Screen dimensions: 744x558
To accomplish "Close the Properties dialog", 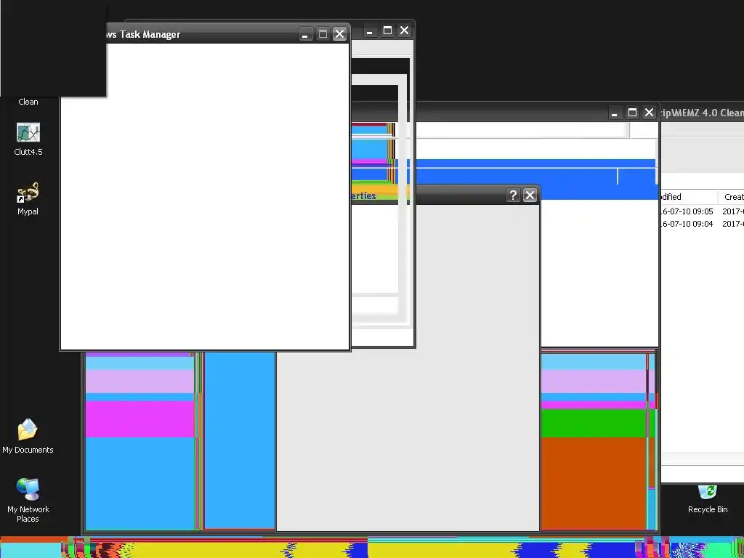I will pyautogui.click(x=530, y=195).
